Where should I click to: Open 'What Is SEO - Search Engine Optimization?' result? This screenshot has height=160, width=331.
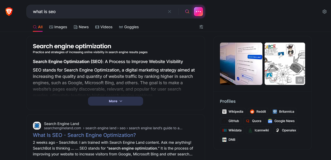[x=84, y=135]
